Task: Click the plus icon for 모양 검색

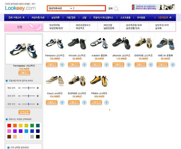Action: [38, 96]
